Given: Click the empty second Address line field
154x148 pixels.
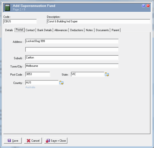Looking at the screenshot, I should tap(72, 50).
